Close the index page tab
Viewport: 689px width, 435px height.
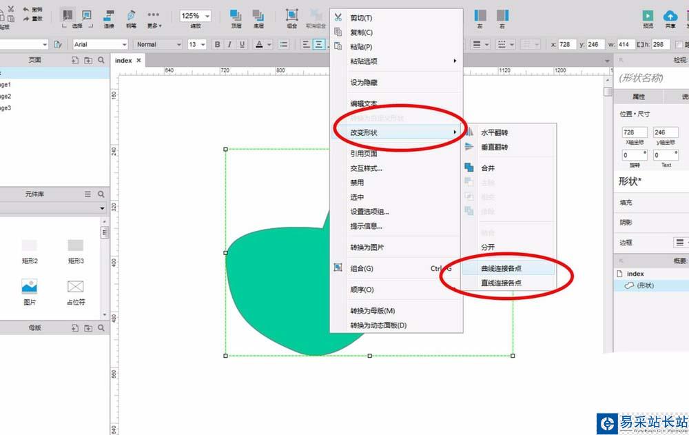pos(138,60)
